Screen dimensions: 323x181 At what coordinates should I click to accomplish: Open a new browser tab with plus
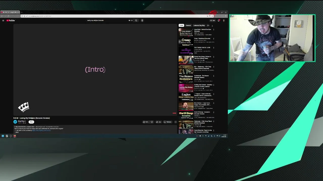coord(22,12)
